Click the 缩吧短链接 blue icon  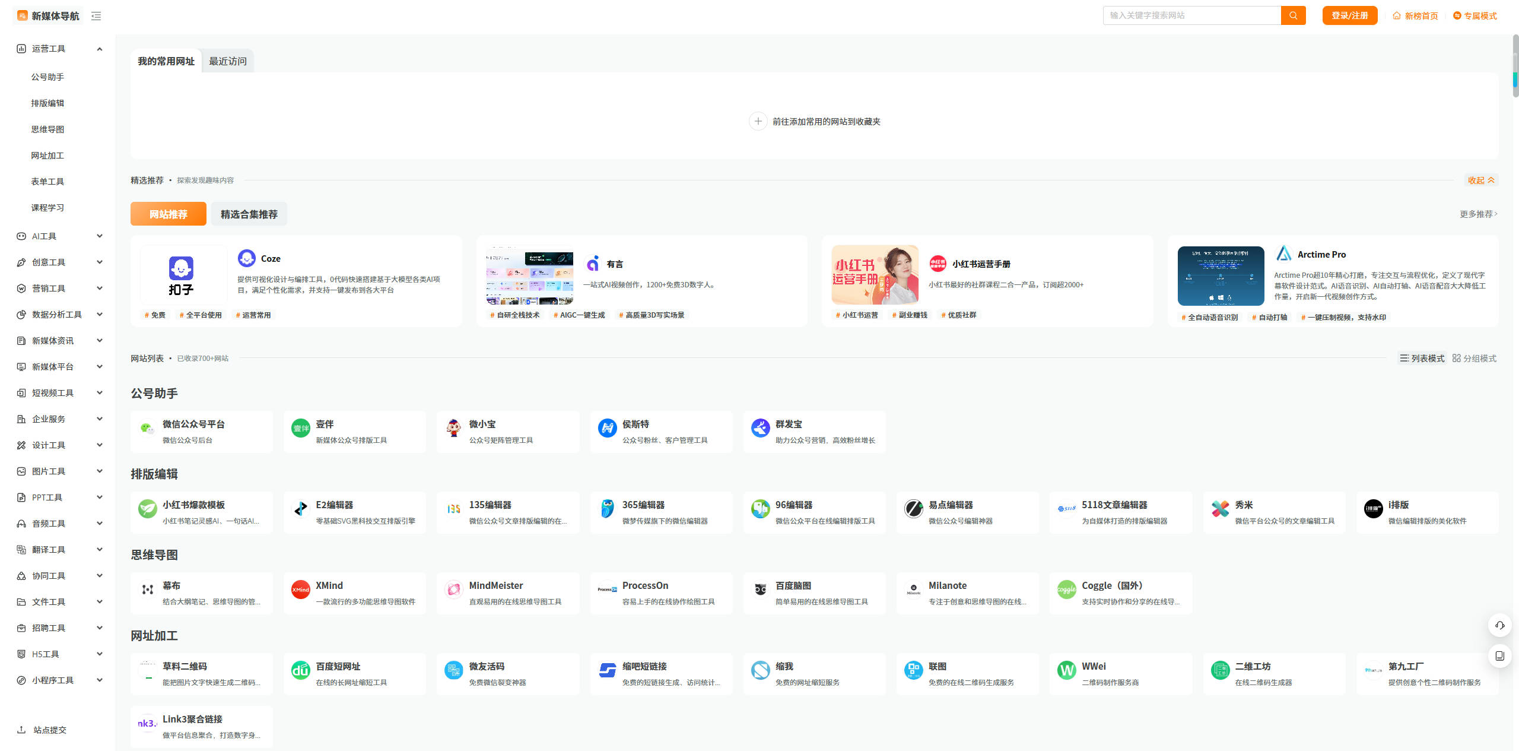pos(607,670)
